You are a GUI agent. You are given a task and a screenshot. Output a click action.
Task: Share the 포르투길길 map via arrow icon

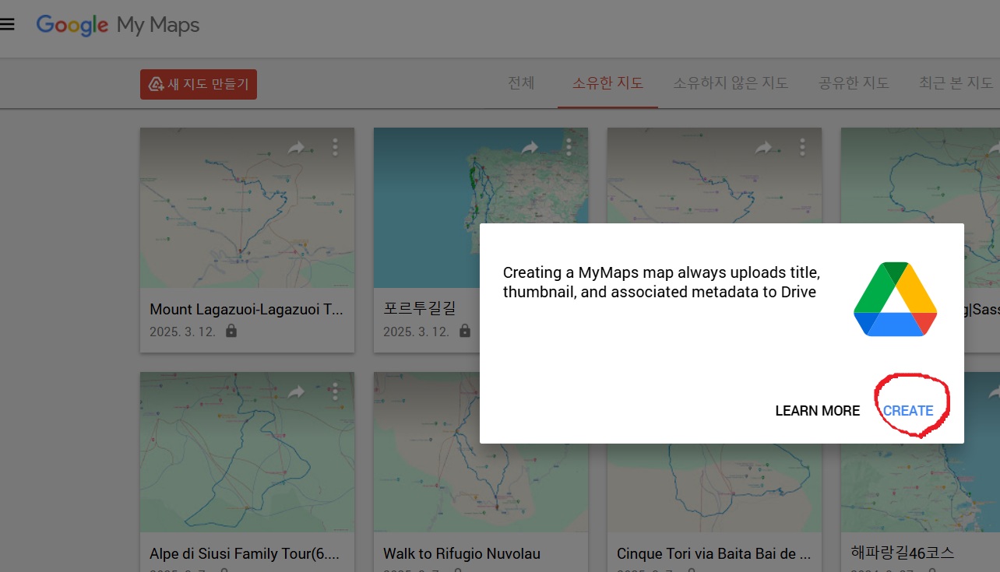530,146
